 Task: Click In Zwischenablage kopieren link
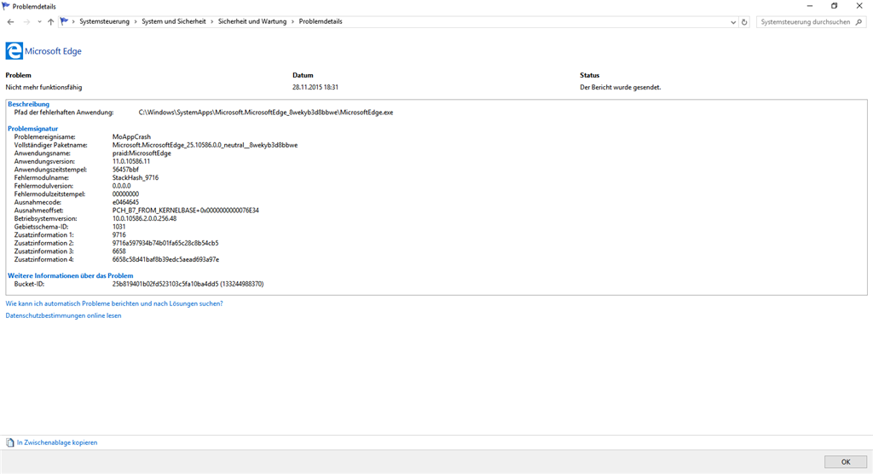(57, 442)
